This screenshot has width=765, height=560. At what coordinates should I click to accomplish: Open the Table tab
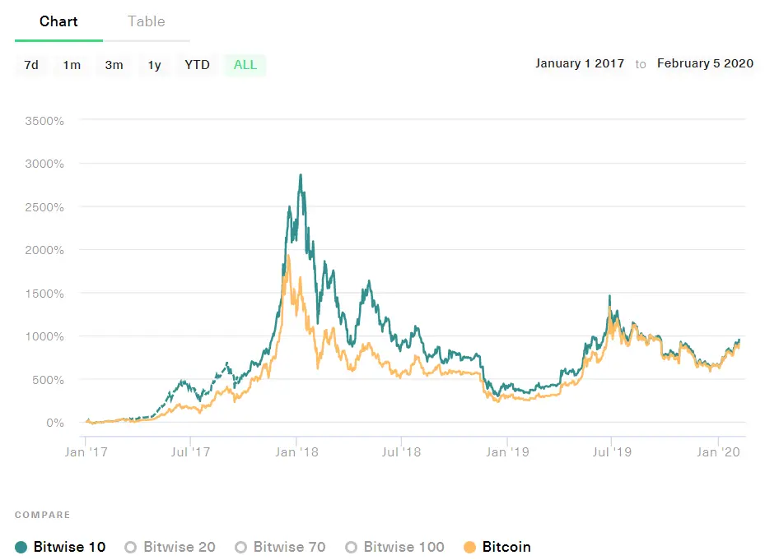(x=147, y=21)
